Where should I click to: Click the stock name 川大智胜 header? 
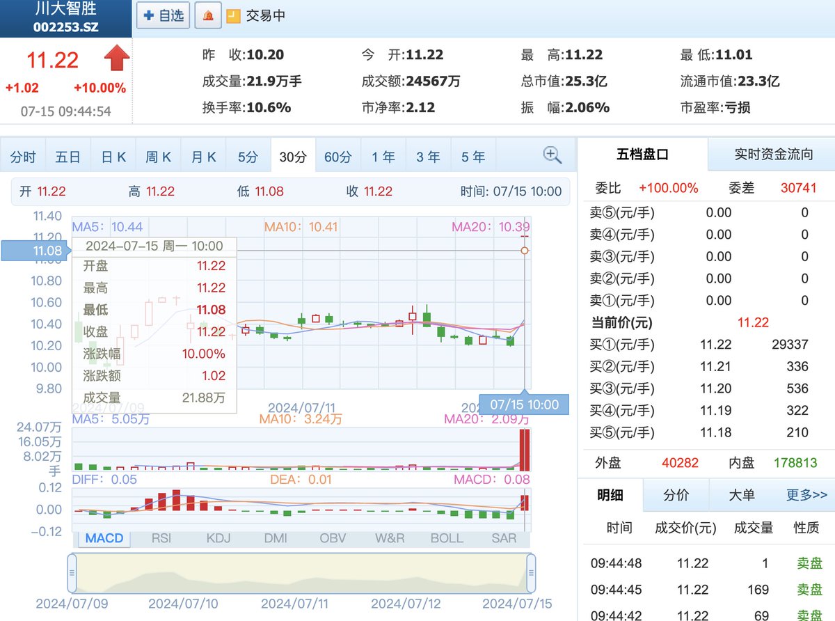click(x=65, y=10)
